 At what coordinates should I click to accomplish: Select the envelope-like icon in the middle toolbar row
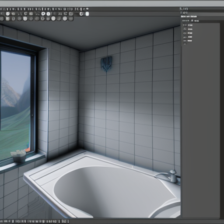(31, 14)
